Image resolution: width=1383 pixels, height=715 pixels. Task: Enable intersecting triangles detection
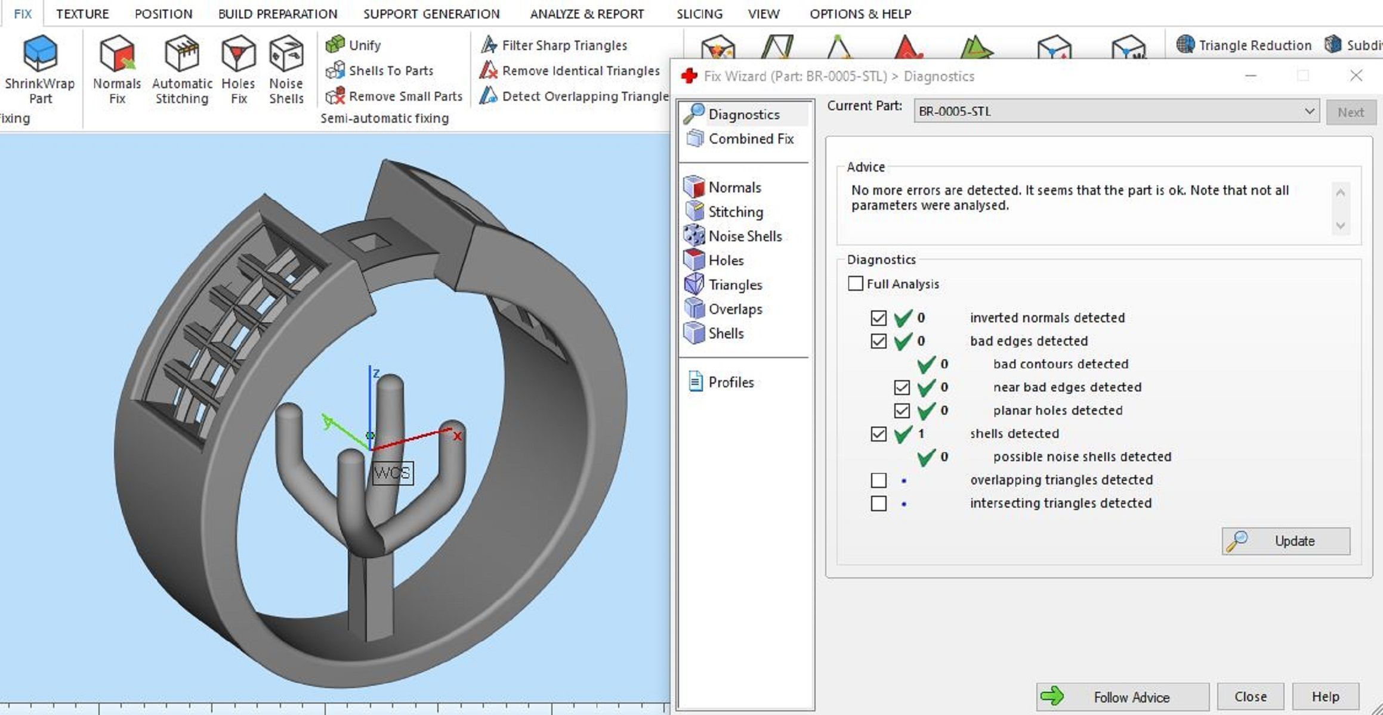click(878, 503)
